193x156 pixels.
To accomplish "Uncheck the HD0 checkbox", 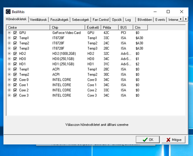I will point(15,59).
